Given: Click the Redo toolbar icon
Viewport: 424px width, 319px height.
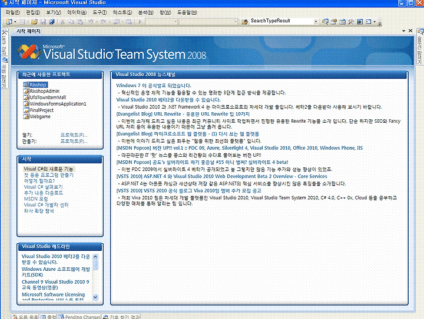Looking at the screenshot, I should [104, 22].
